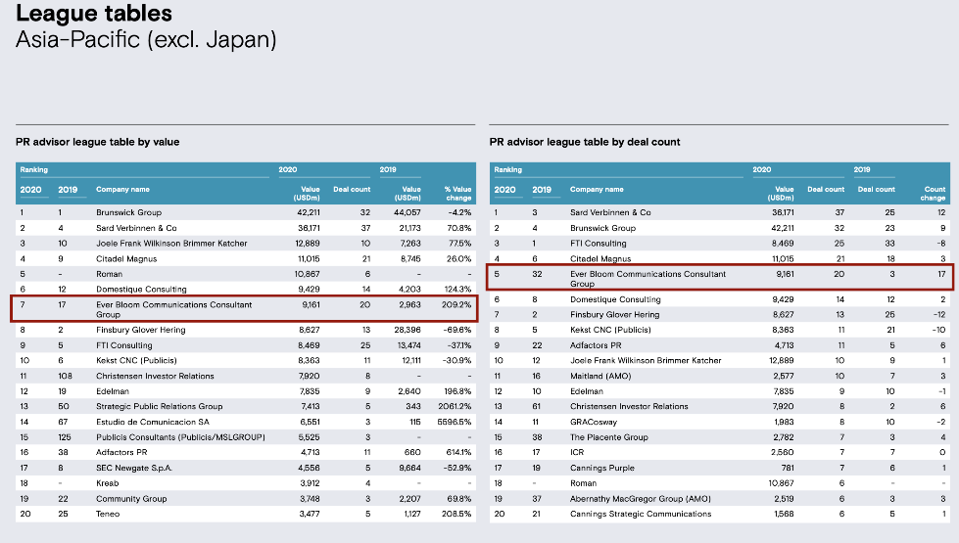Screen dimensions: 959x543
Task: Click the 124.3% value change cell
Action: pyautogui.click(x=458, y=290)
